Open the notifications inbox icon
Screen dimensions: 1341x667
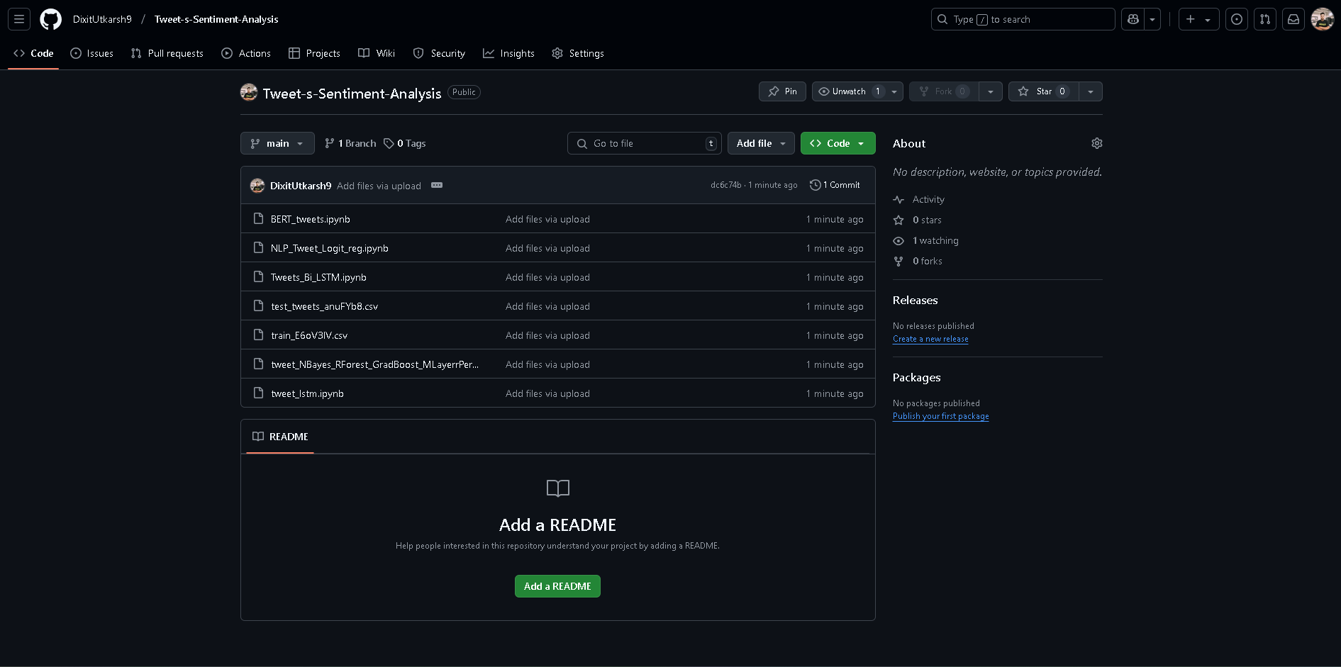click(1293, 19)
